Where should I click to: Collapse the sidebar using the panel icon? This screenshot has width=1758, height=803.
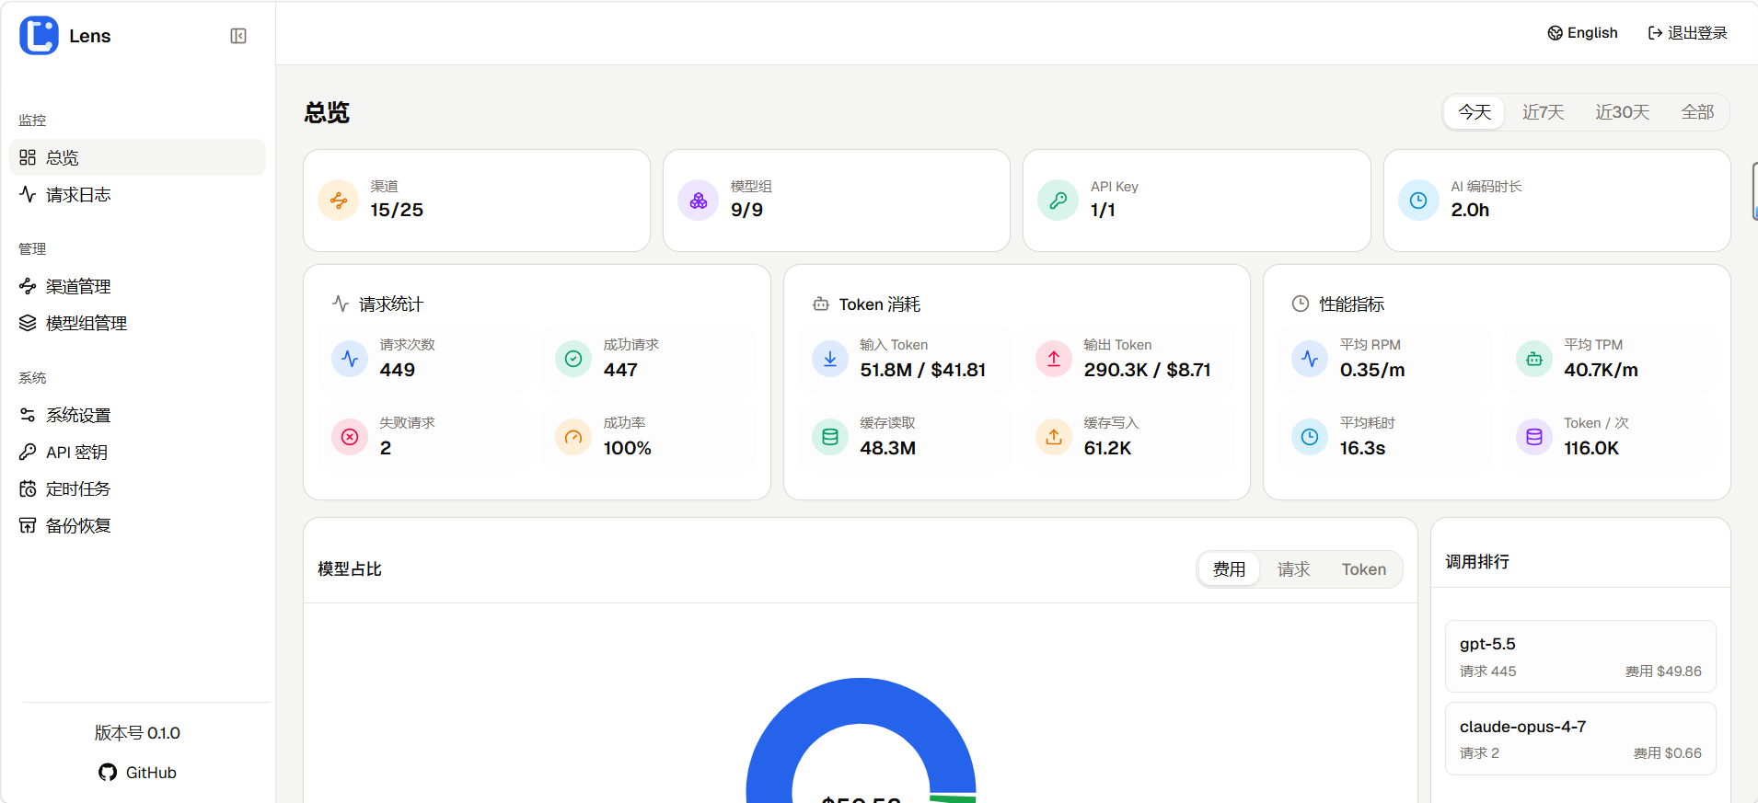(238, 36)
